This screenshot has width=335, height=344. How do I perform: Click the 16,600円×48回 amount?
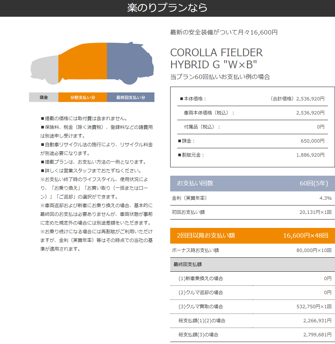point(306,235)
